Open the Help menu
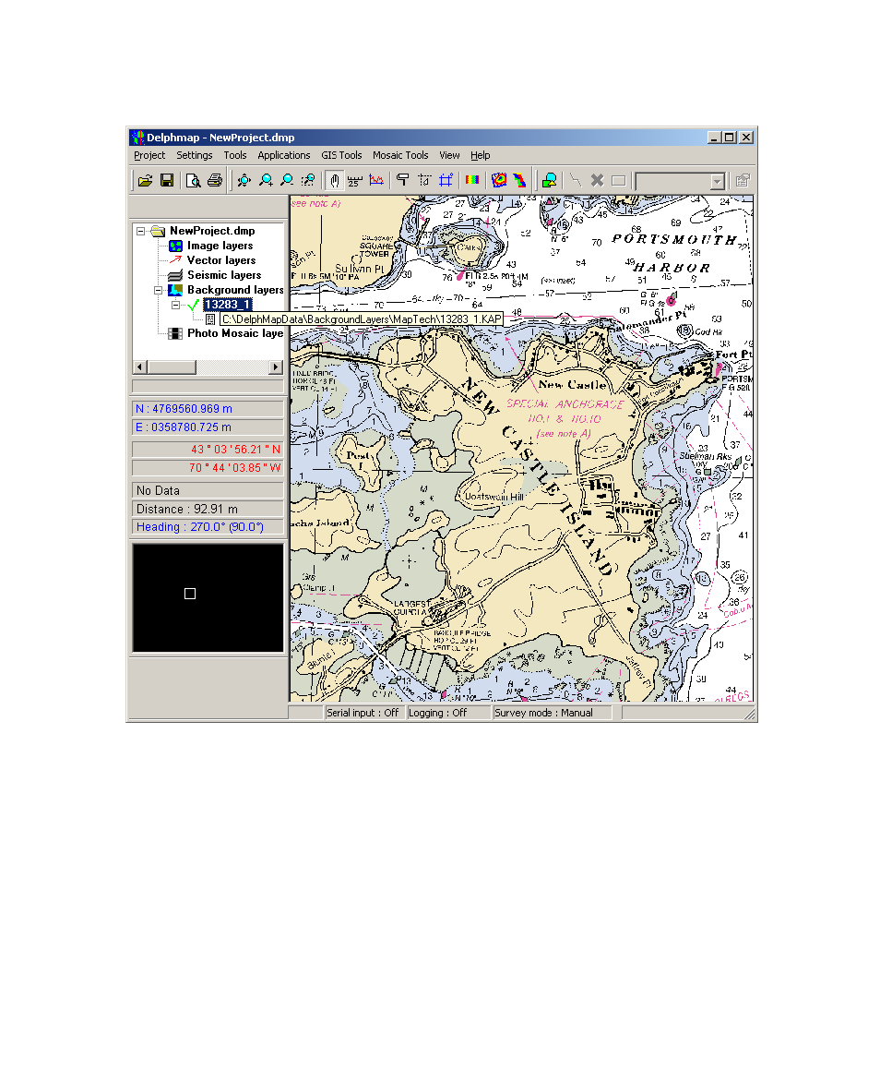The width and height of the screenshot is (880, 1070). [x=480, y=156]
